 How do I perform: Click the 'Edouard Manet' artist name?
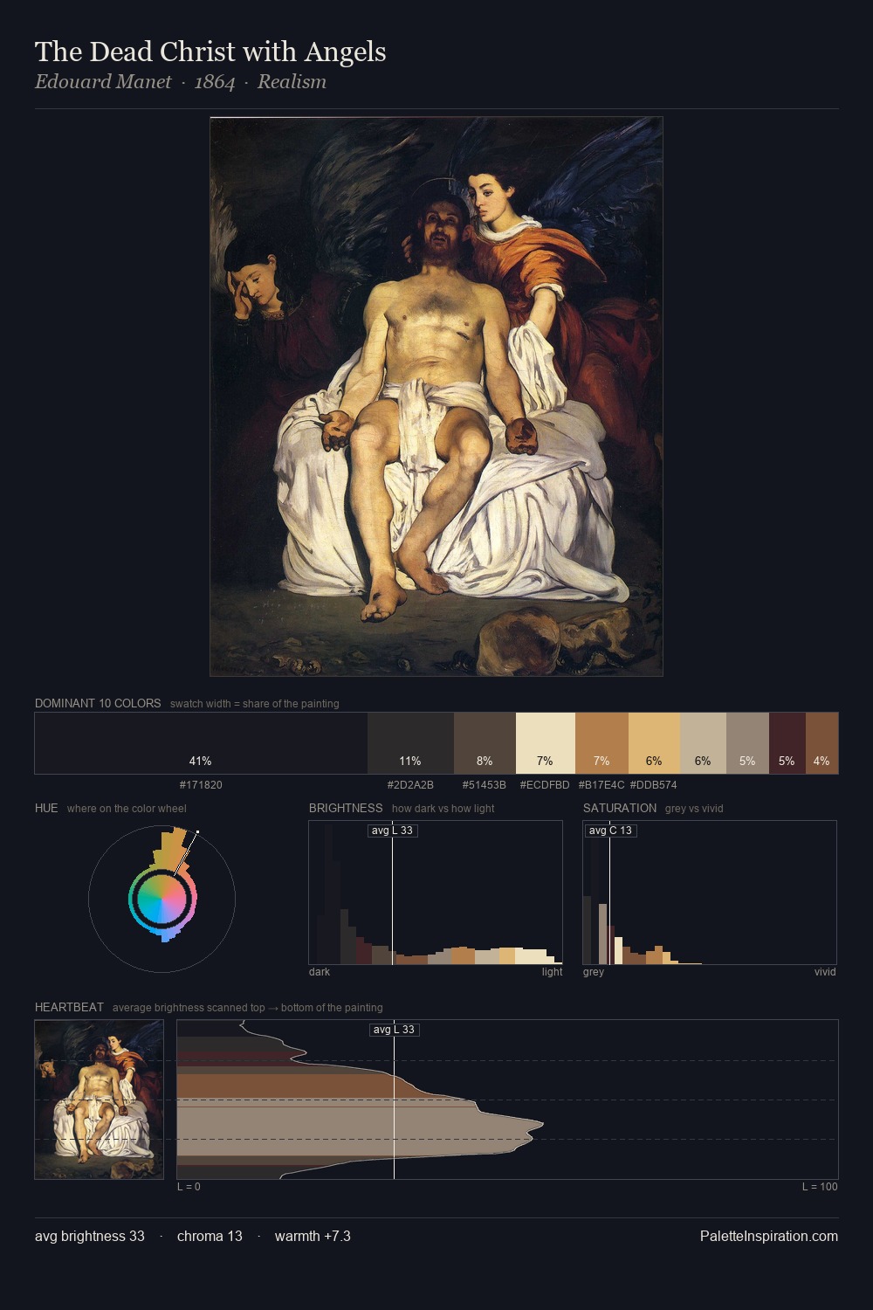[x=103, y=82]
